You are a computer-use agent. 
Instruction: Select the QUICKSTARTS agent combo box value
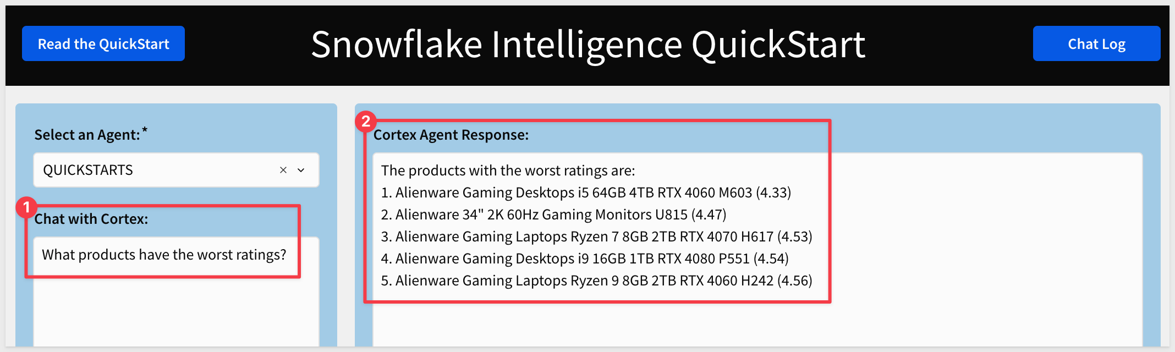pyautogui.click(x=88, y=170)
